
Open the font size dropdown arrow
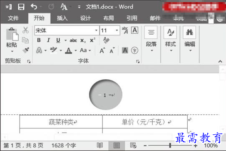point(117,30)
